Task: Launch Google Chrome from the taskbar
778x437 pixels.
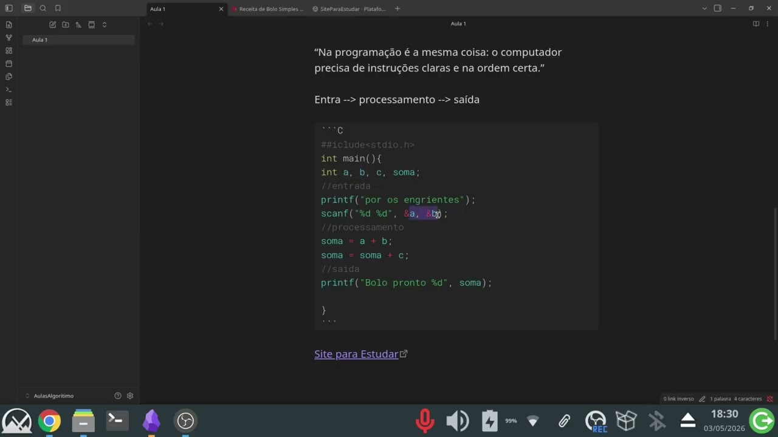Action: coord(49,421)
